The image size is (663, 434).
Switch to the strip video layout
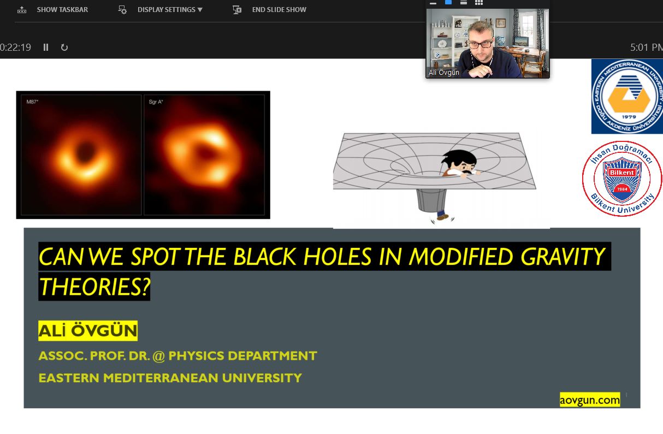pyautogui.click(x=463, y=3)
